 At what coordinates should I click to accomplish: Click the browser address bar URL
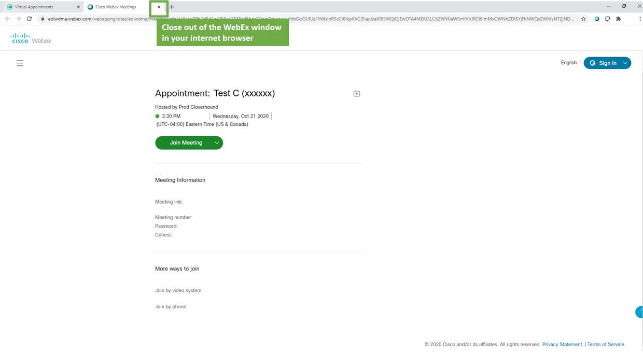point(311,19)
